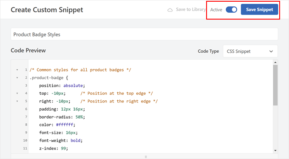
Task: Click the scrollbar up arrow in code editor
Action: [x=275, y=62]
